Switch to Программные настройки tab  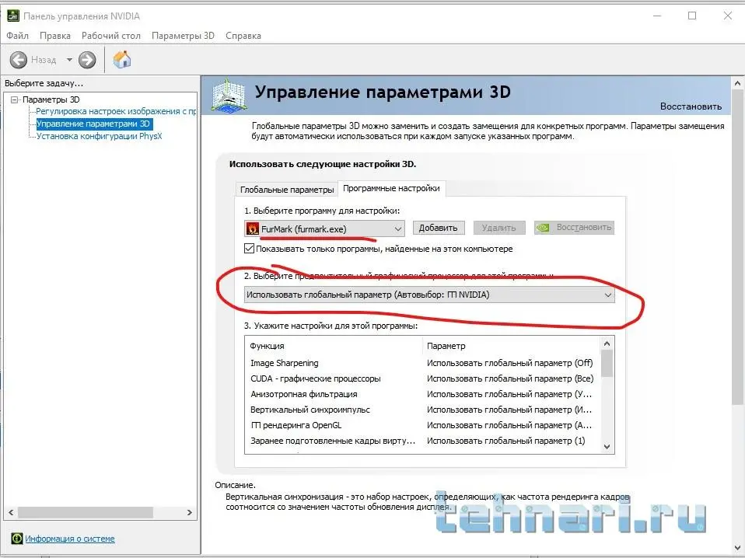click(x=391, y=188)
